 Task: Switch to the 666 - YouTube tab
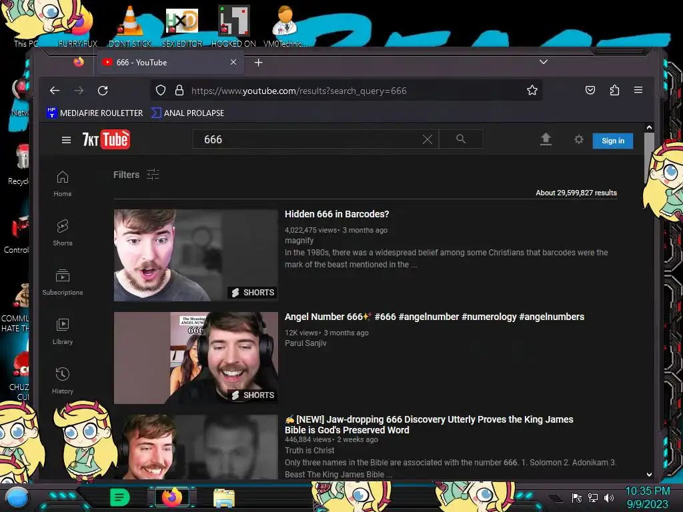[169, 62]
